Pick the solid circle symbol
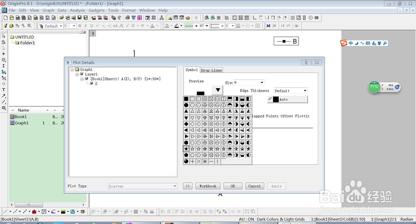The width and height of the screenshot is (416, 224). (x=186, y=105)
